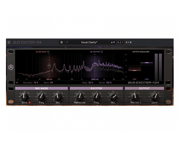Go to the previous preset with up arrow

click(x=112, y=42)
